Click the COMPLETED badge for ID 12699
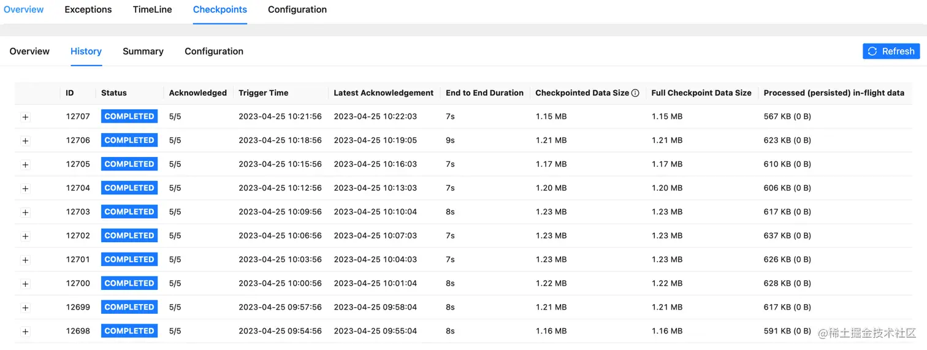The height and width of the screenshot is (350, 927). pos(129,307)
